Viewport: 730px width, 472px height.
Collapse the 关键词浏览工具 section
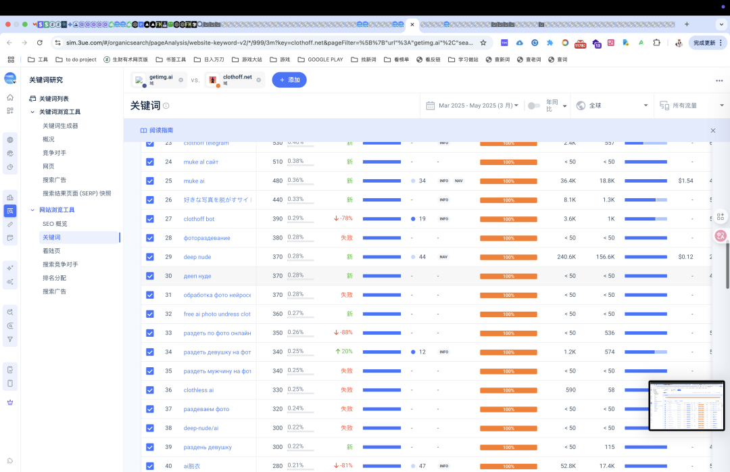[x=32, y=112]
